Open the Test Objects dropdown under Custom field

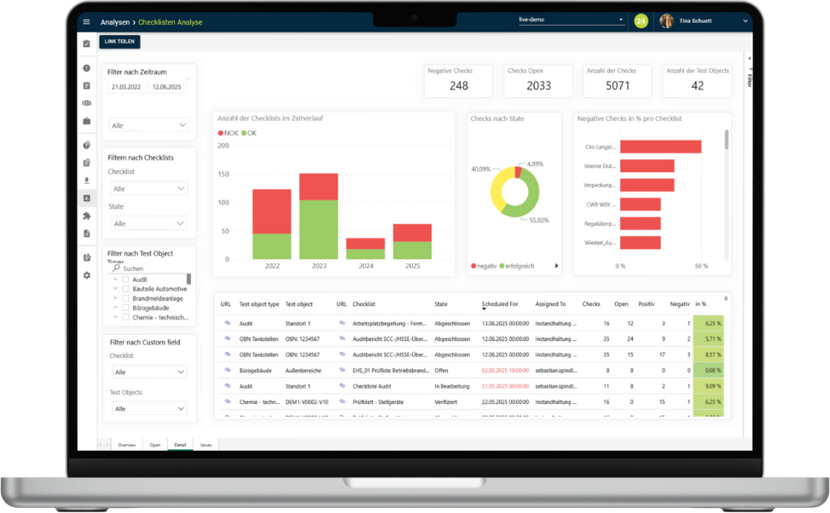tap(148, 409)
